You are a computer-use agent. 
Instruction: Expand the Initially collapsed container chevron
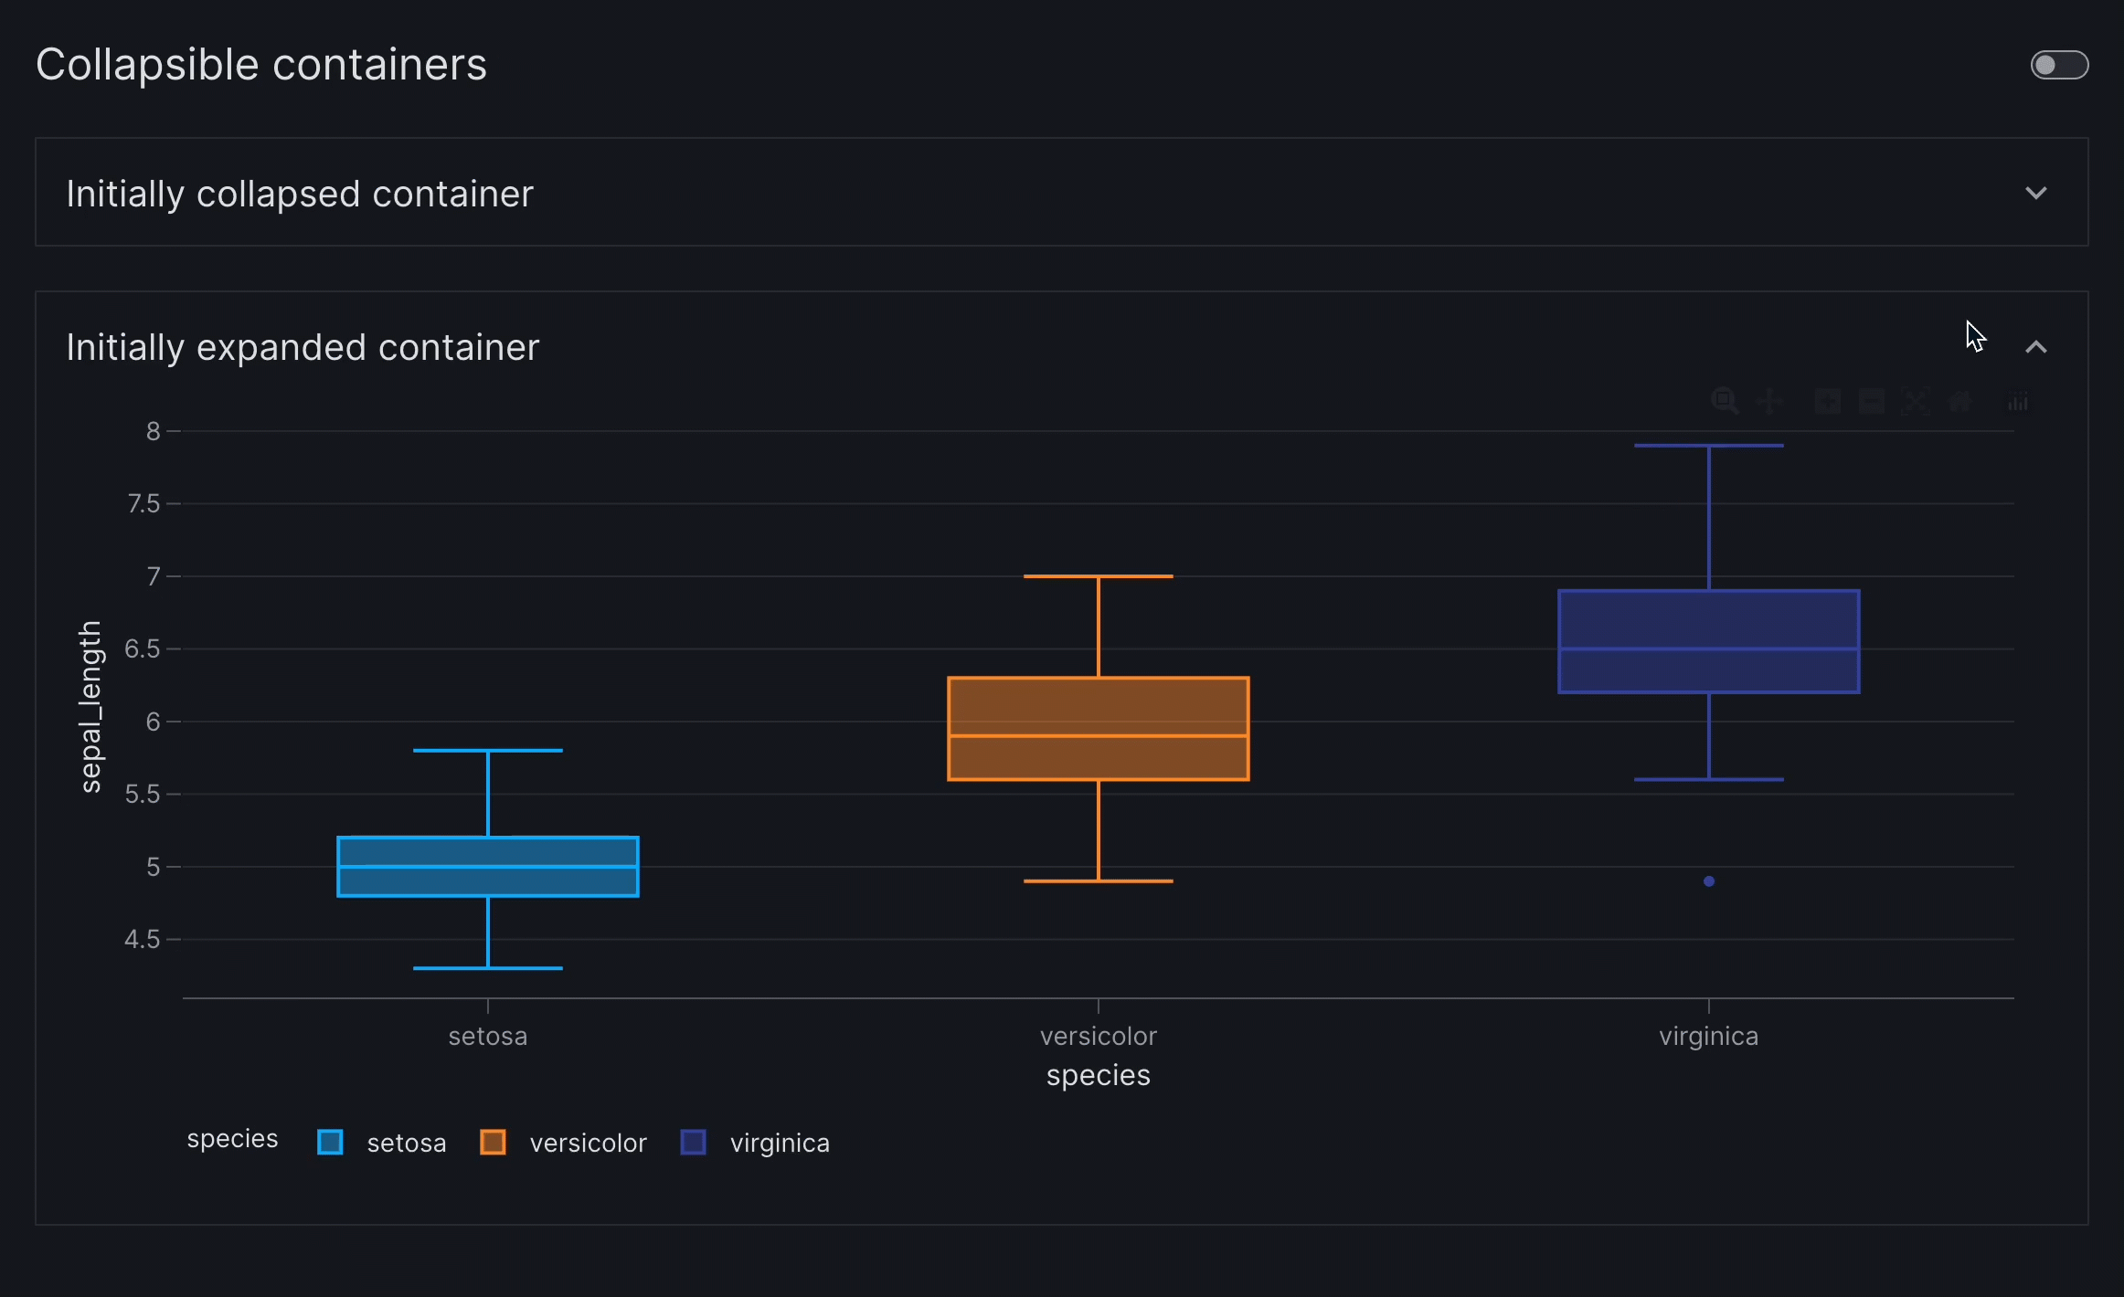(x=2035, y=193)
